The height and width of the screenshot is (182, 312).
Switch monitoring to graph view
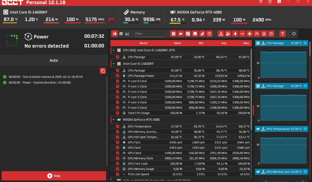click(x=127, y=34)
